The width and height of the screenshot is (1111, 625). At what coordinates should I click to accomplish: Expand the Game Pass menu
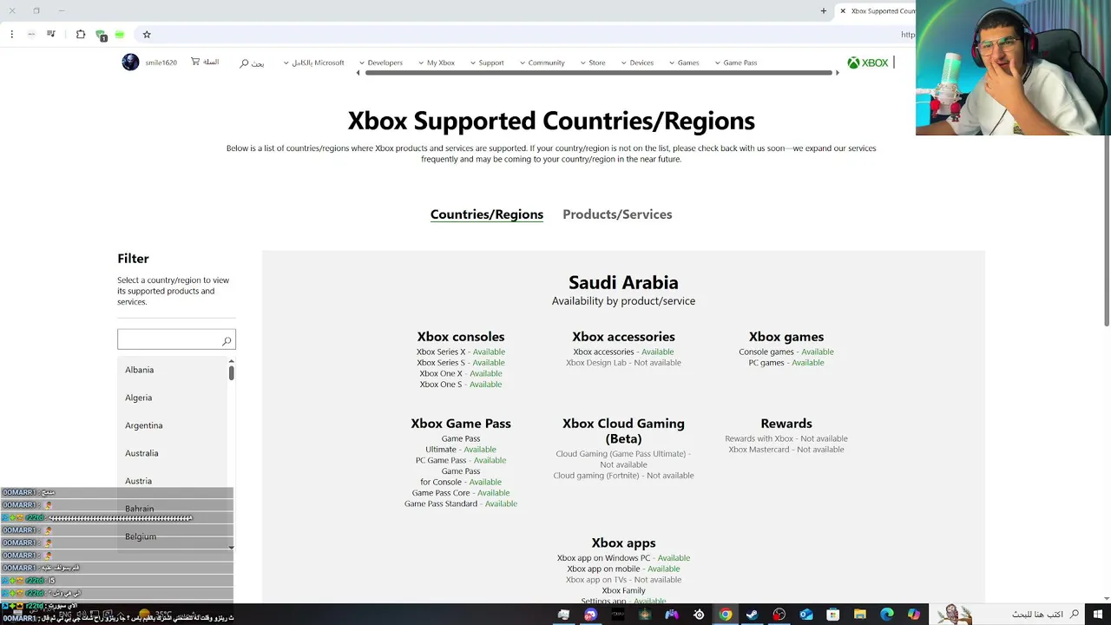pos(736,62)
